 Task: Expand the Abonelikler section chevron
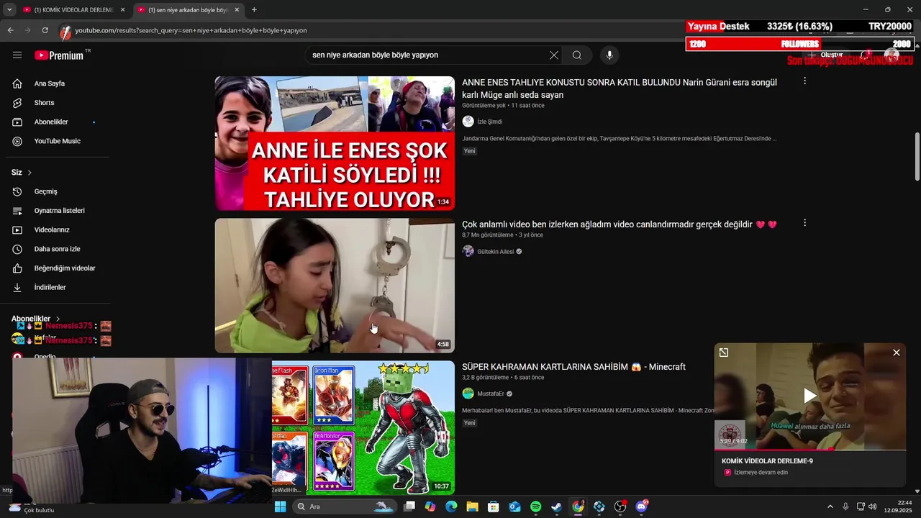[58, 319]
